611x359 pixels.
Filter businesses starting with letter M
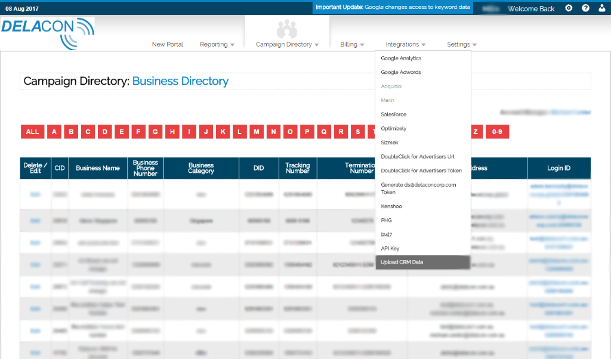click(257, 132)
